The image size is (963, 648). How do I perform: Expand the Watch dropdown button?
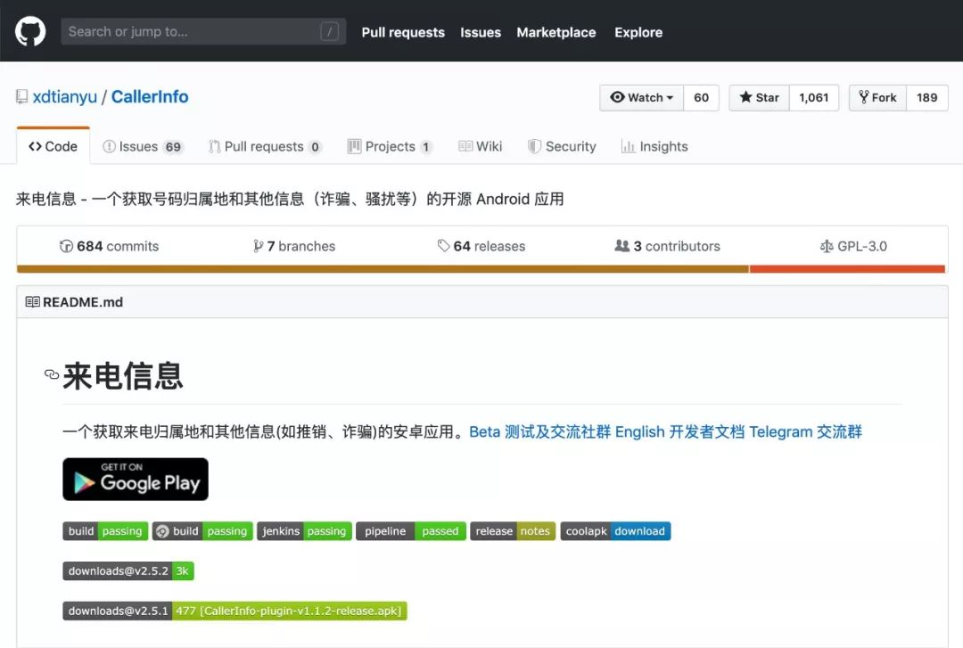click(641, 98)
